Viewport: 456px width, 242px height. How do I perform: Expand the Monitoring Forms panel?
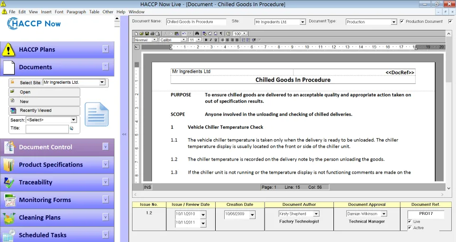pos(105,200)
